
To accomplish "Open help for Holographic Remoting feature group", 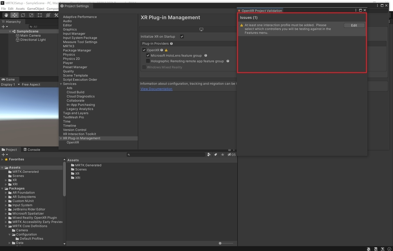I will [228, 61].
